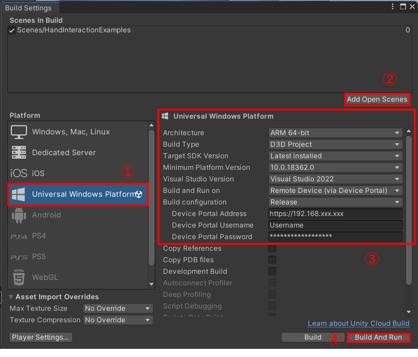Open the Learn about Unity Cloud Build link

point(359,323)
